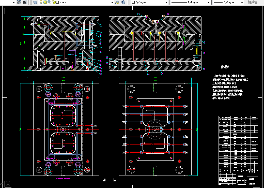Screen dimensions: 264x188
Task: Click the core layer color square
Action: pyautogui.click(x=57, y=2)
